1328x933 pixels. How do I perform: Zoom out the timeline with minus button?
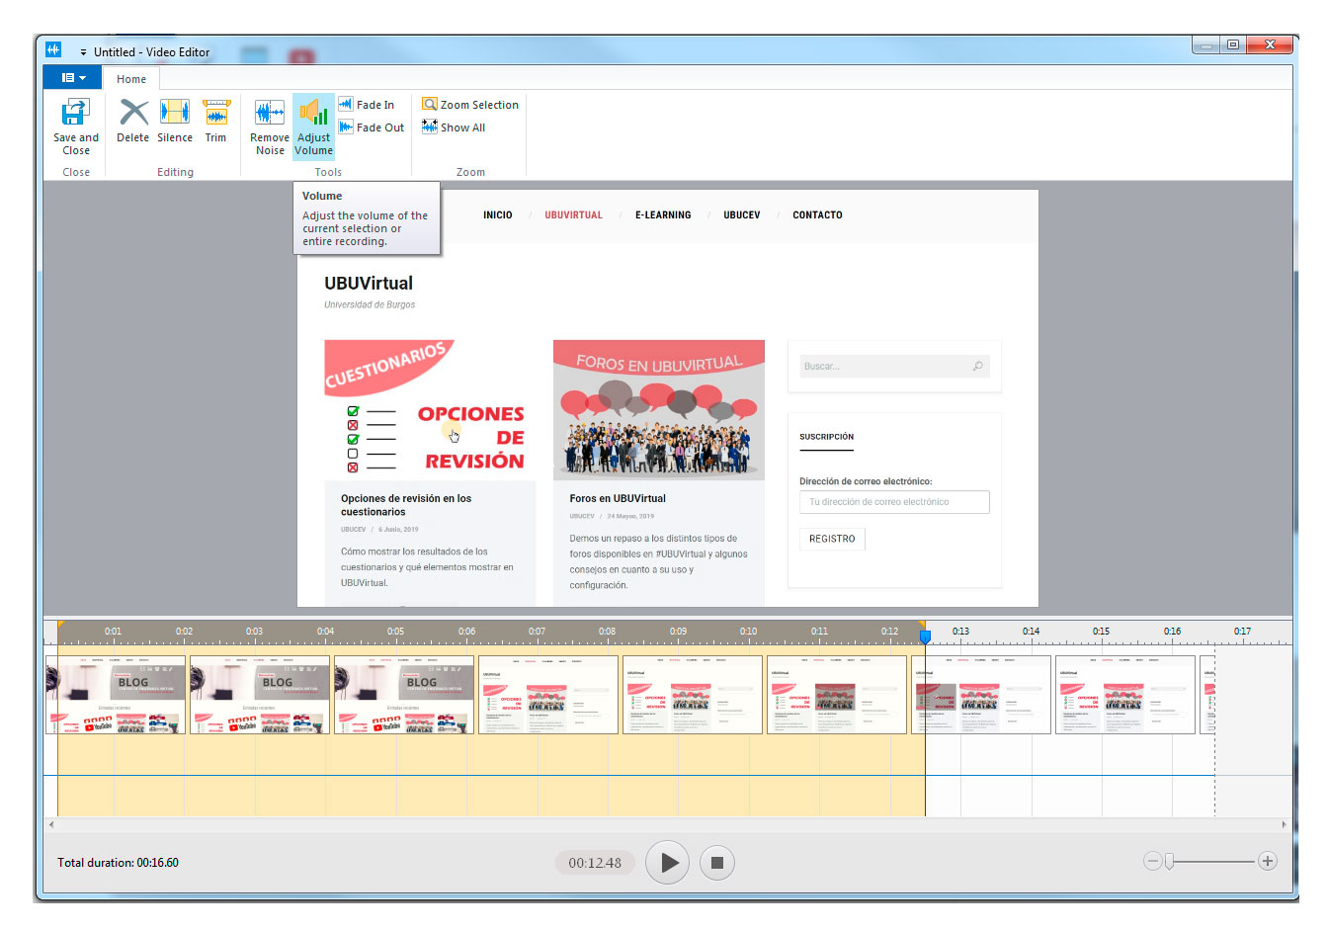[1152, 861]
